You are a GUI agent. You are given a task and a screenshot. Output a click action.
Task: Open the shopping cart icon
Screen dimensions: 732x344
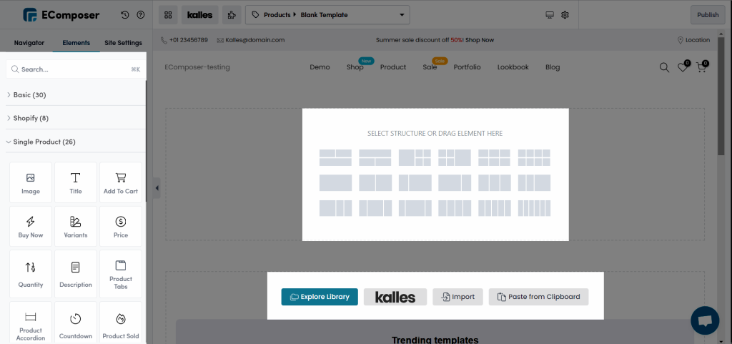coord(701,68)
